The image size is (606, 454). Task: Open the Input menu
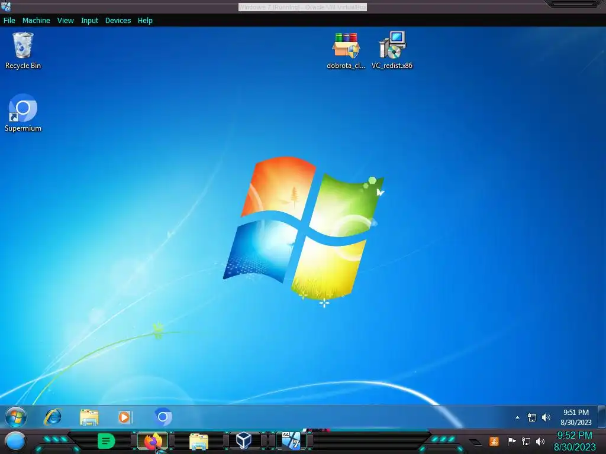tap(89, 21)
